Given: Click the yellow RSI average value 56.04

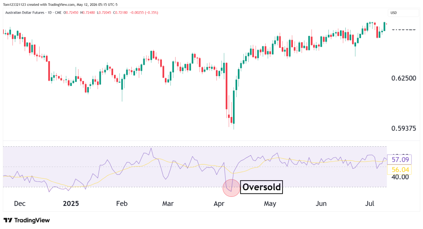Looking at the screenshot, I should point(400,169).
